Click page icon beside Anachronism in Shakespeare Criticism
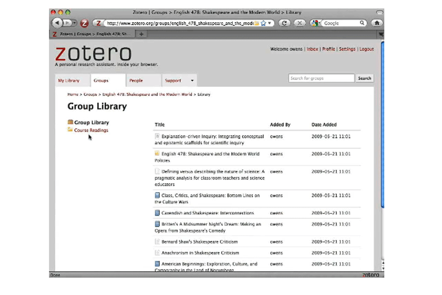The width and height of the screenshot is (442, 295). [x=157, y=252]
